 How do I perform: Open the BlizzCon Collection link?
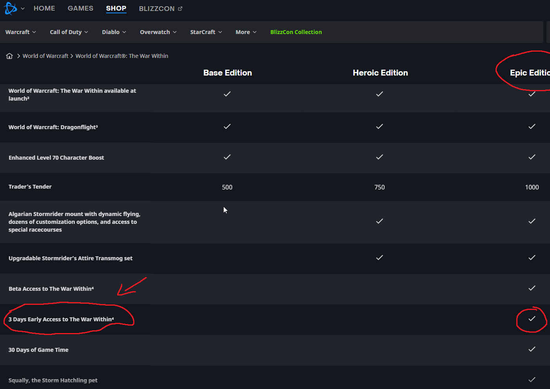tap(296, 32)
